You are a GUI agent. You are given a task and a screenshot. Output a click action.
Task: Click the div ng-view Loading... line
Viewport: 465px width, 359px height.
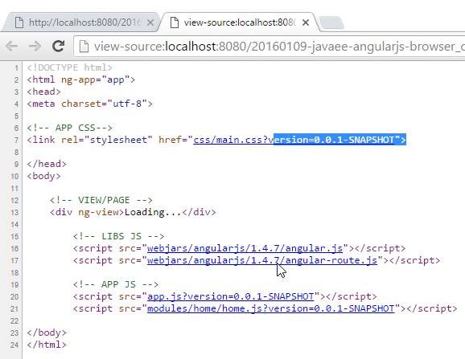coord(133,212)
